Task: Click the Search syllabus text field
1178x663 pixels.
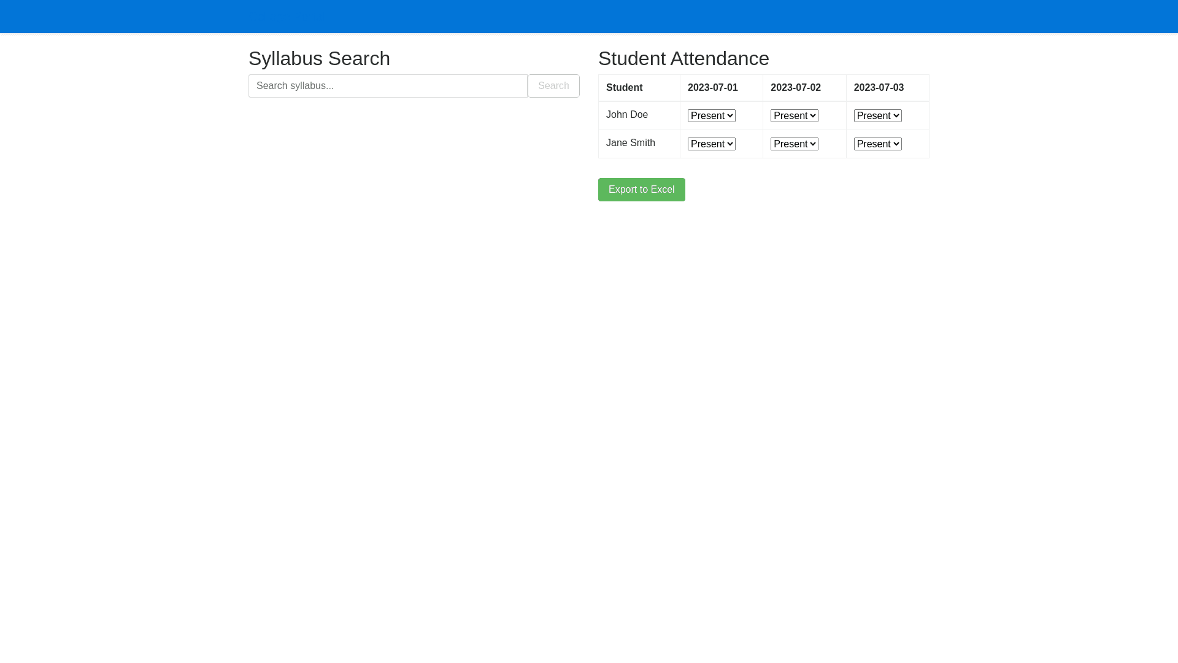Action: click(x=388, y=86)
